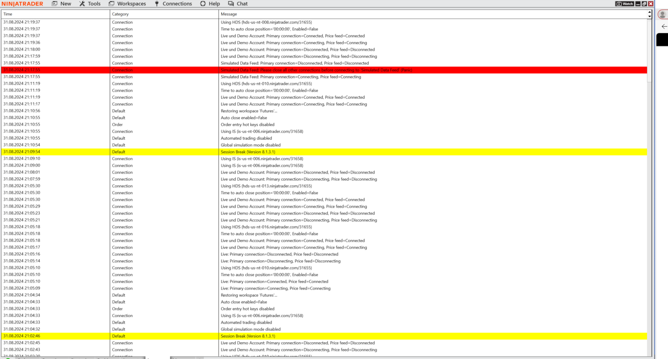
Task: Click the Watch video button
Action: (625, 4)
